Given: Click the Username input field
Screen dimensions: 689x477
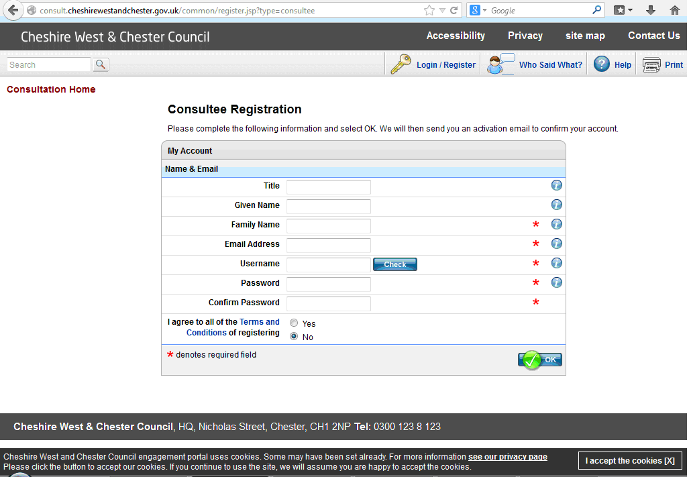Looking at the screenshot, I should [328, 264].
